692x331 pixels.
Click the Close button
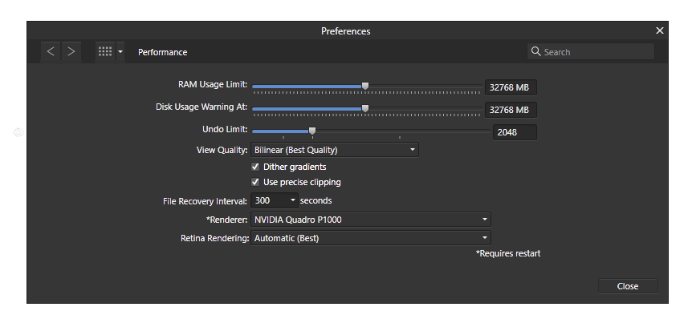pos(628,286)
